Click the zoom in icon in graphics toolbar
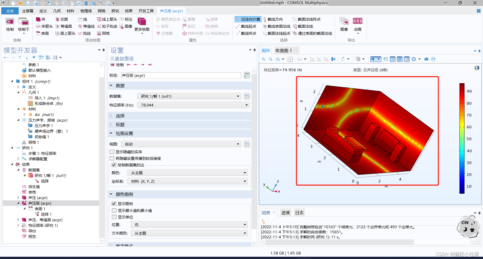Image resolution: width=483 pixels, height=259 pixels. coord(263,59)
